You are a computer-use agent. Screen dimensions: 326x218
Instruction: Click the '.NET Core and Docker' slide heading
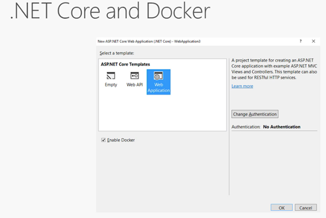click(x=110, y=11)
